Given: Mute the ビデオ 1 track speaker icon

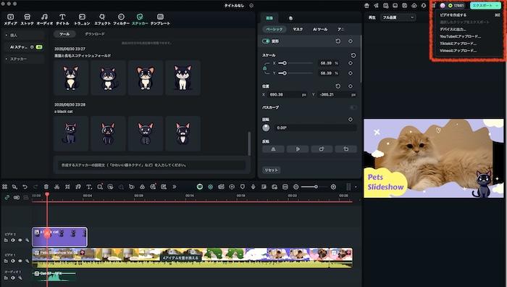Looking at the screenshot, I should coord(13,261).
